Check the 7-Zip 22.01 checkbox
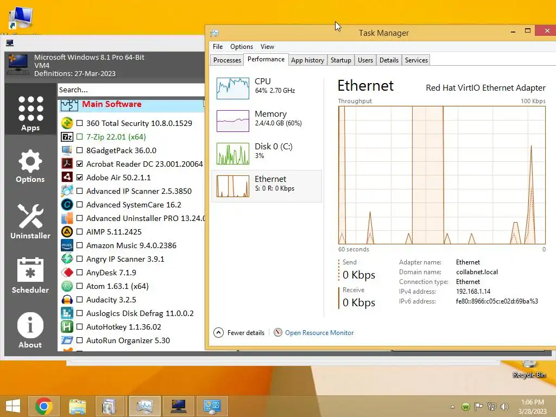This screenshot has height=417, width=556. pos(79,136)
